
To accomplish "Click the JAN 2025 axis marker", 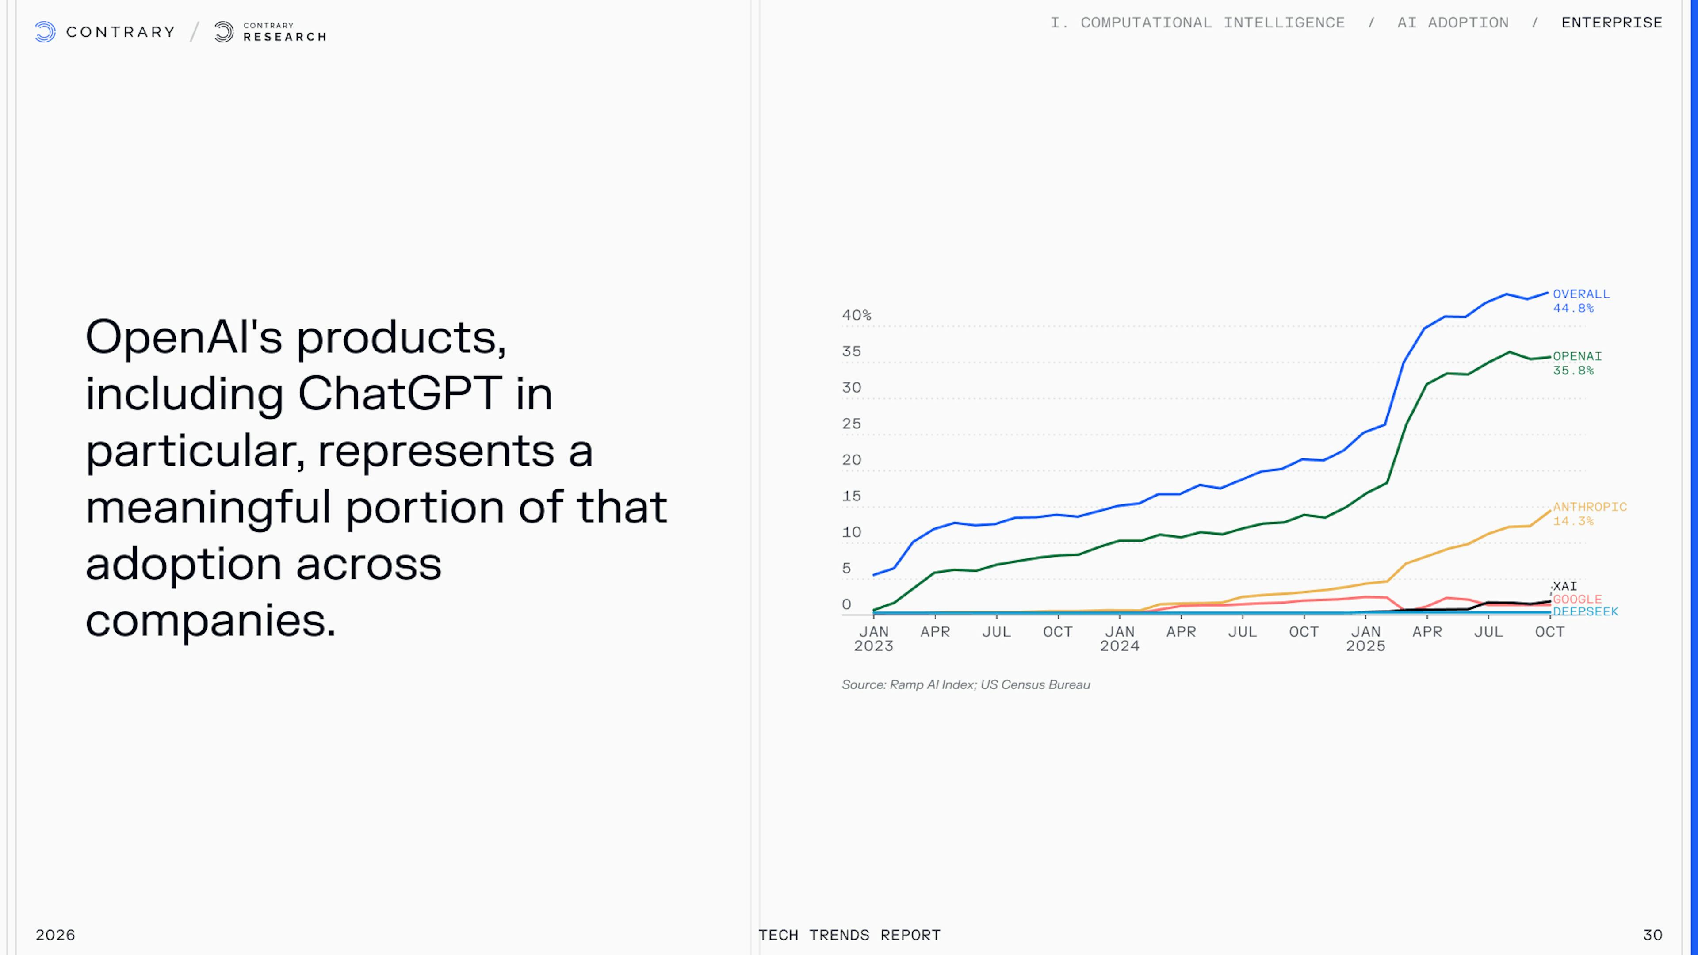I will pos(1365,638).
